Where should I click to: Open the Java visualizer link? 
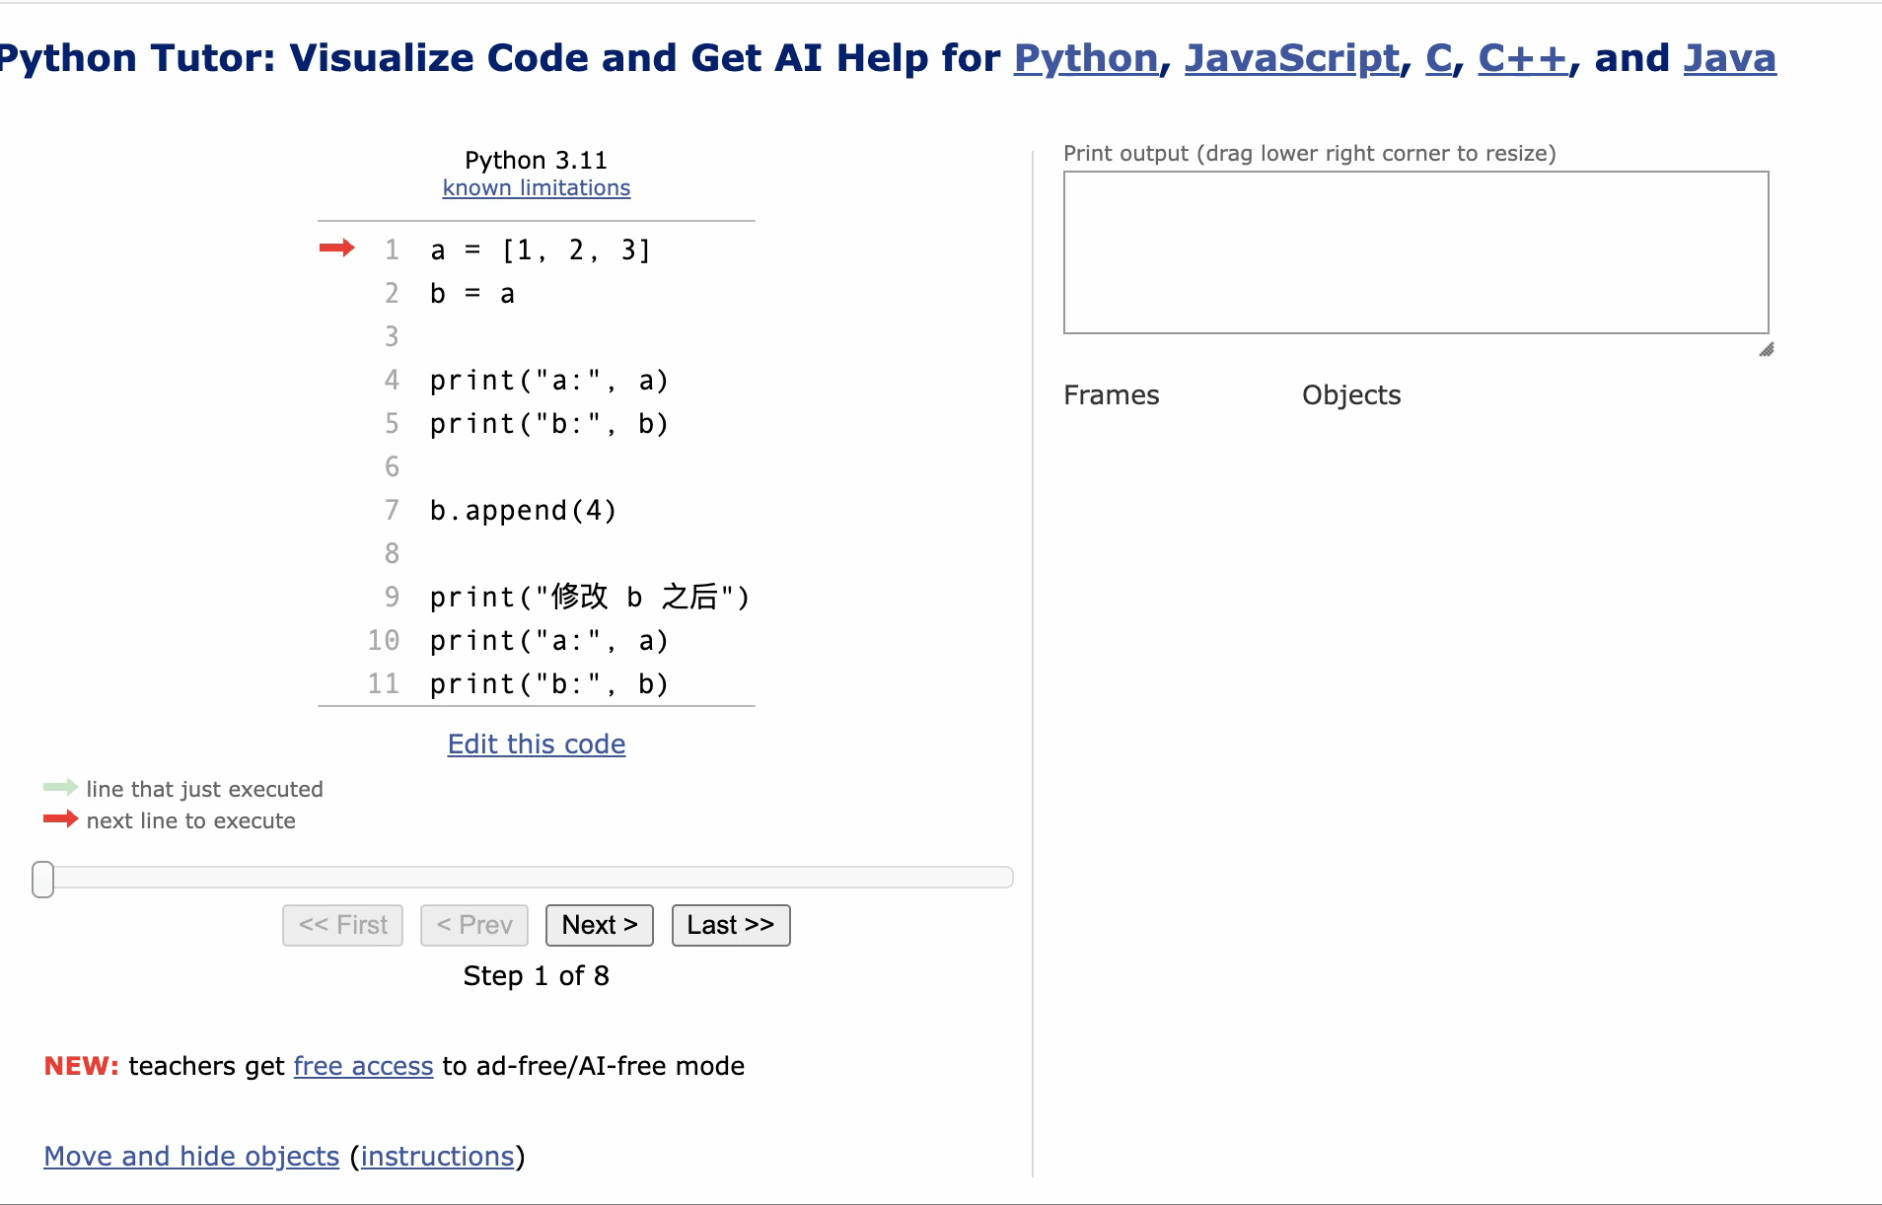tap(1729, 58)
